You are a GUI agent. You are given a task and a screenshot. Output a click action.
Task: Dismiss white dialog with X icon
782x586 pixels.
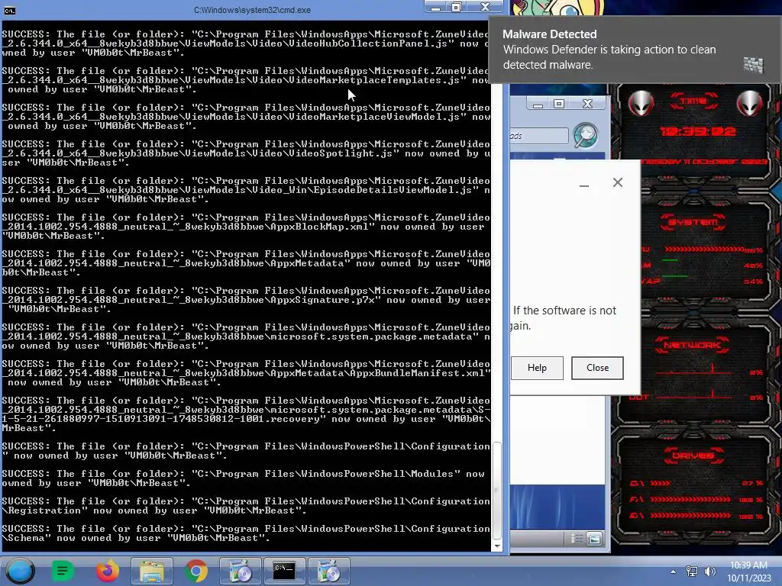click(618, 182)
